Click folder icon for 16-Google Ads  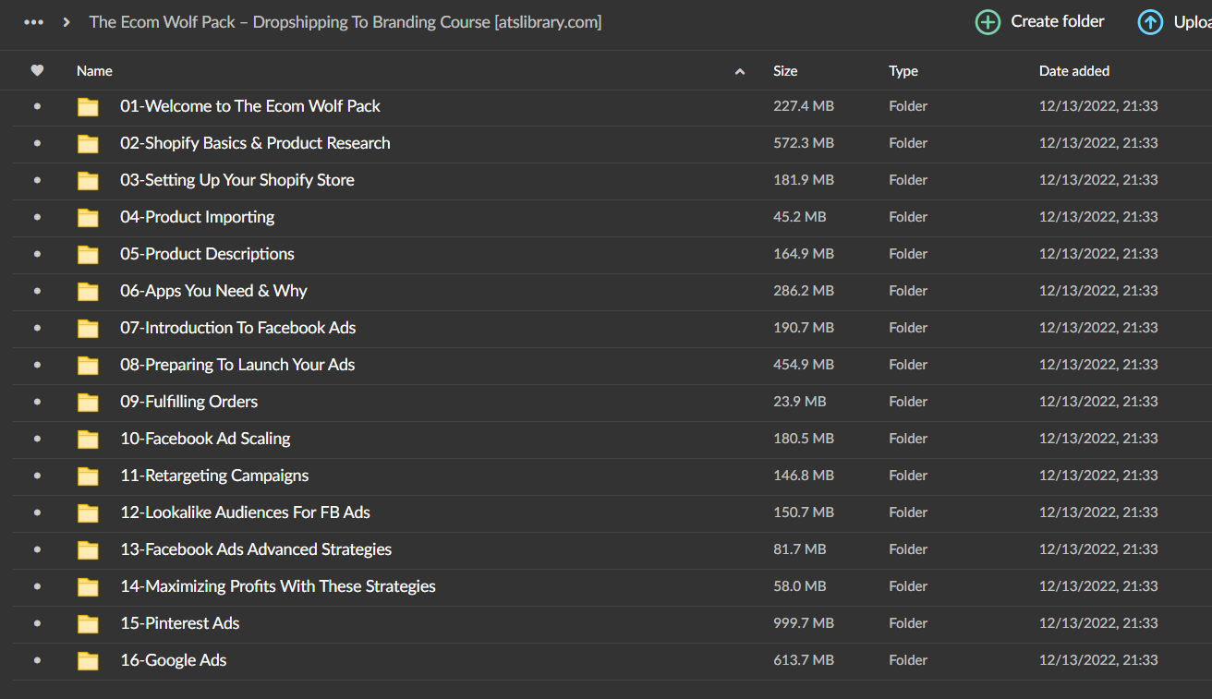pos(88,661)
